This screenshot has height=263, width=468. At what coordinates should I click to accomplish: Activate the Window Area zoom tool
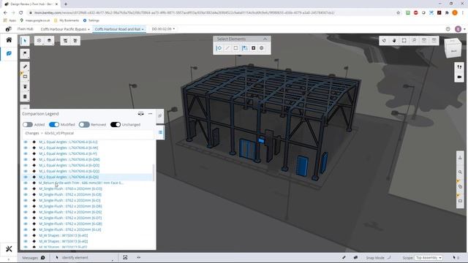(x=415, y=41)
